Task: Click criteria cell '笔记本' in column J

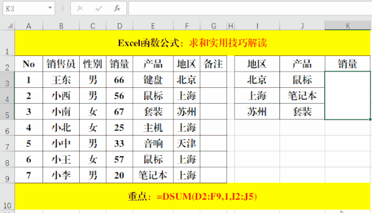Action: (x=302, y=95)
